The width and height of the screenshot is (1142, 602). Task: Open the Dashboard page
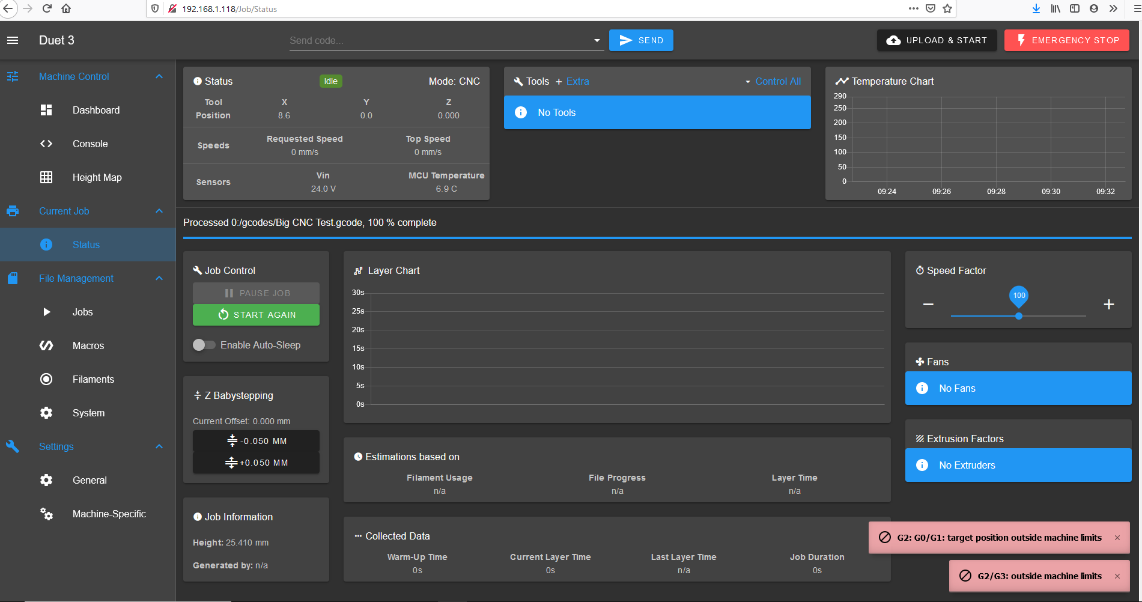tap(88, 110)
